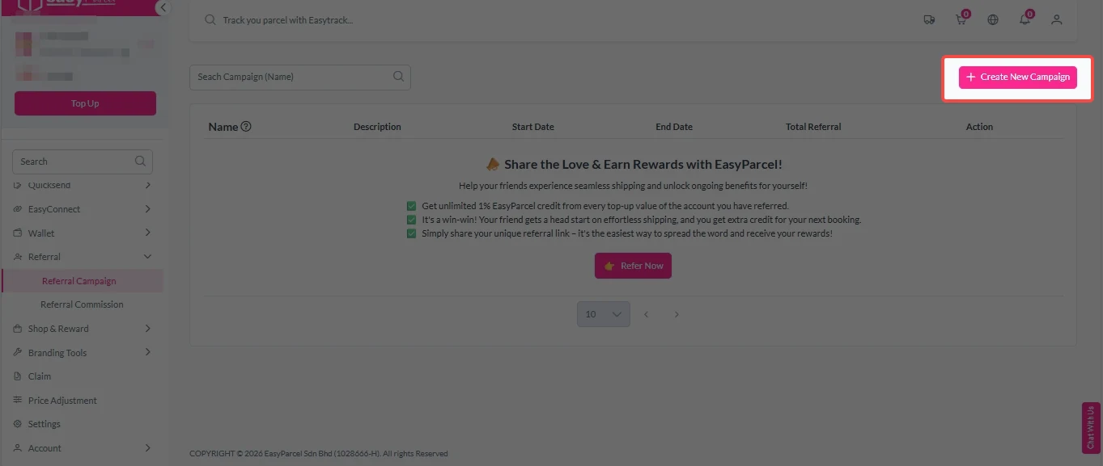Click the globe language icon
Viewport: 1103px width, 466px height.
(x=993, y=19)
